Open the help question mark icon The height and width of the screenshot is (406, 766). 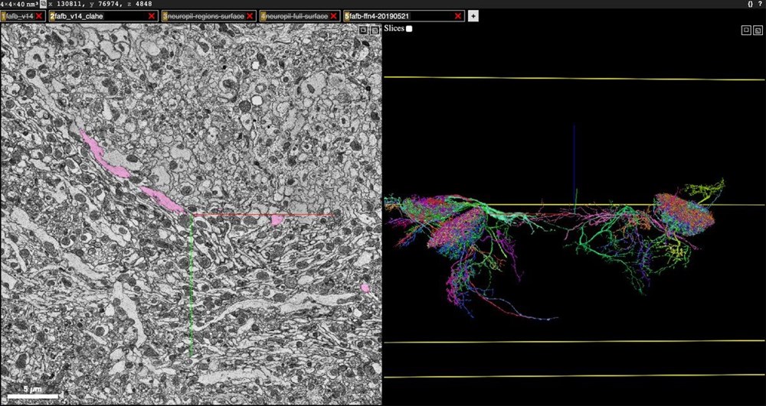(759, 4)
